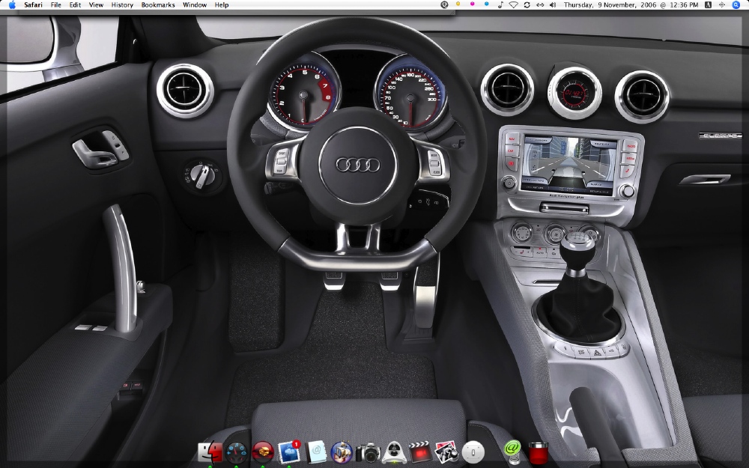Click the red Finder icon in the Dock
This screenshot has width=749, height=468.
[x=210, y=452]
